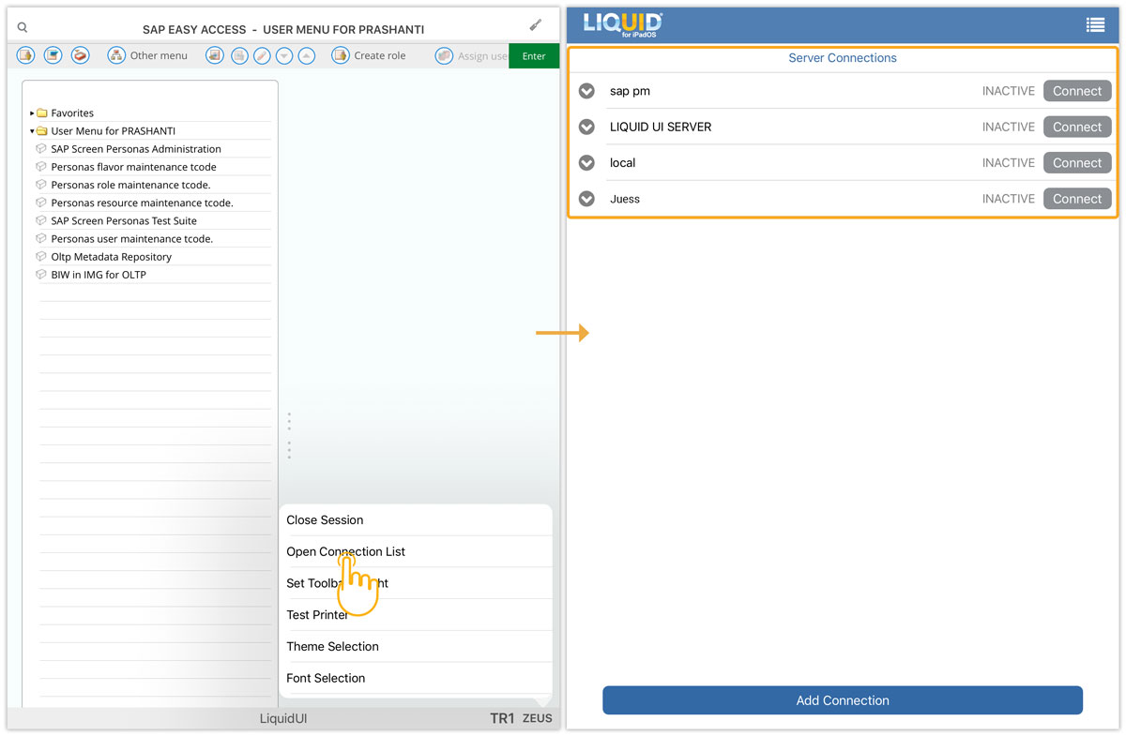Click the Server Connections heading
Viewport: 1126px width, 736px height.
843,58
